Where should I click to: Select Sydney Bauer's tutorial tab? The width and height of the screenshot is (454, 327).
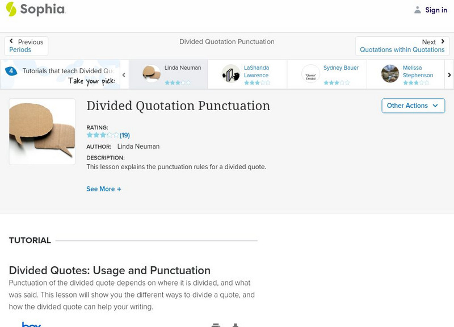coord(327,74)
